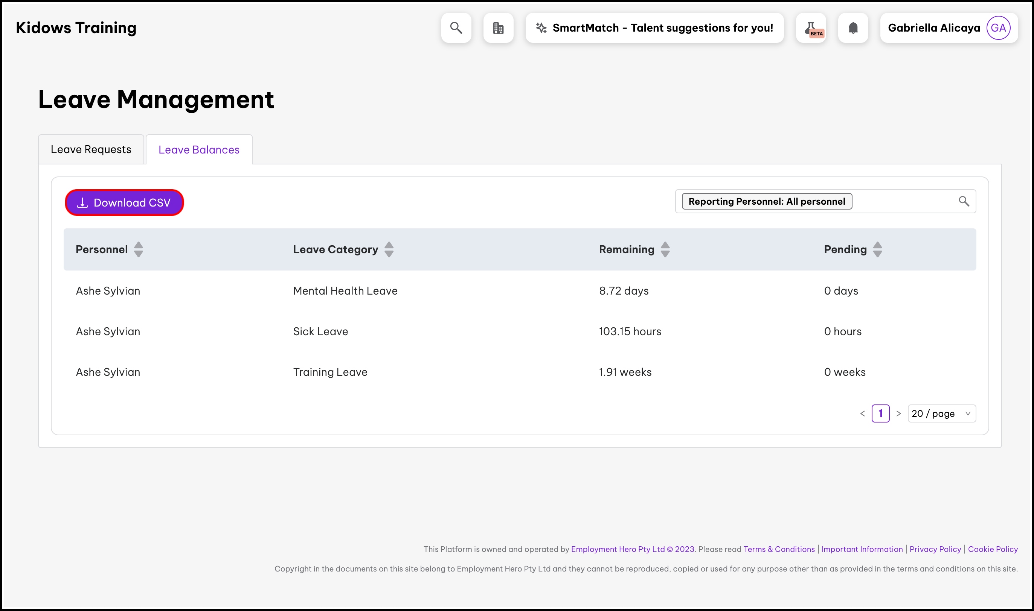Image resolution: width=1034 pixels, height=611 pixels.
Task: Click the Download CSV button
Action: [124, 202]
